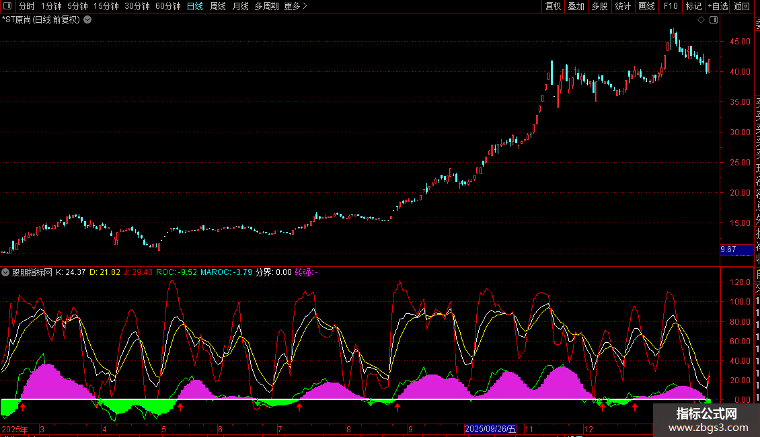Expand the 更多 periods menu
Viewport: 760px width, 437px height.
[x=295, y=6]
